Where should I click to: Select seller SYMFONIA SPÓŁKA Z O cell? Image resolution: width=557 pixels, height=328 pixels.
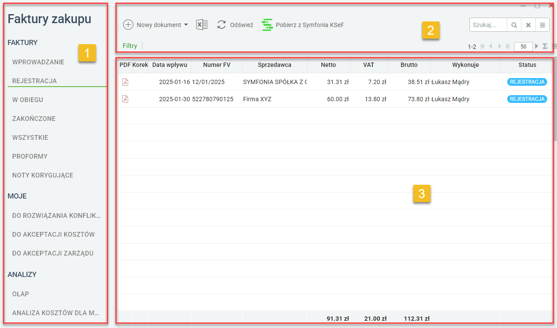(275, 82)
